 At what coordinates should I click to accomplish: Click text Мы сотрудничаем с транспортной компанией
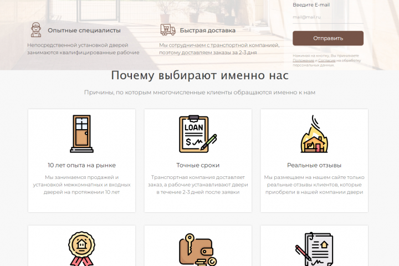[219, 49]
